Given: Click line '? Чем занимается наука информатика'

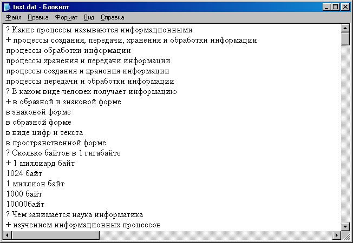Looking at the screenshot, I should pos(75,215).
